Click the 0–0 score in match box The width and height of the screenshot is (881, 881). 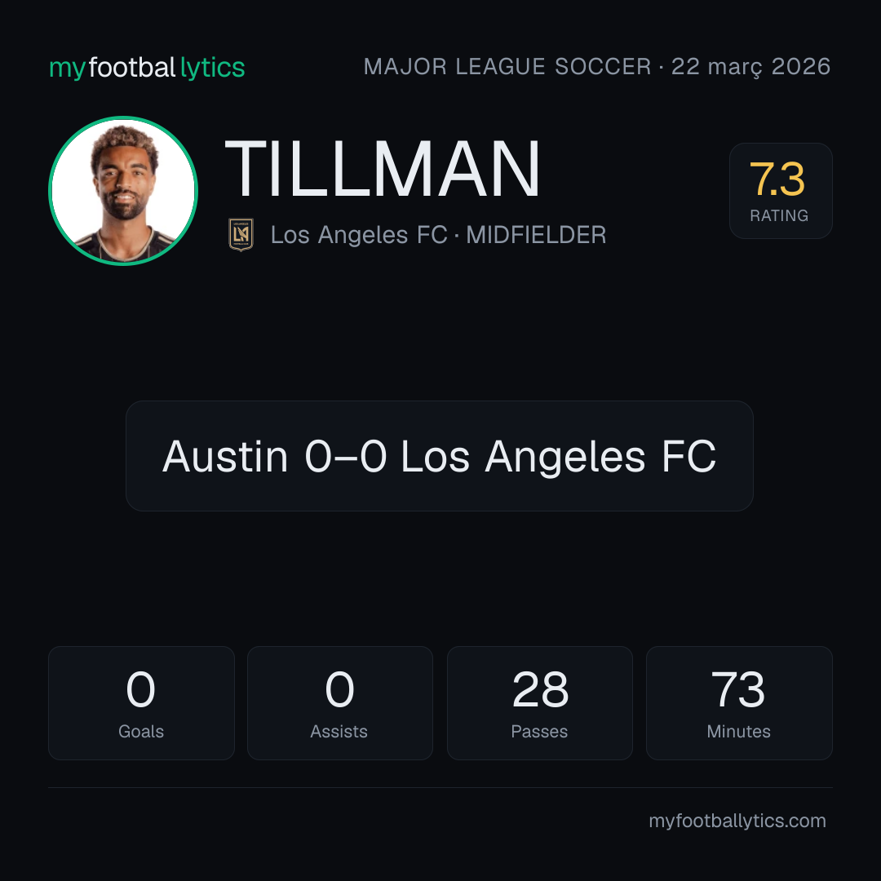tap(346, 456)
